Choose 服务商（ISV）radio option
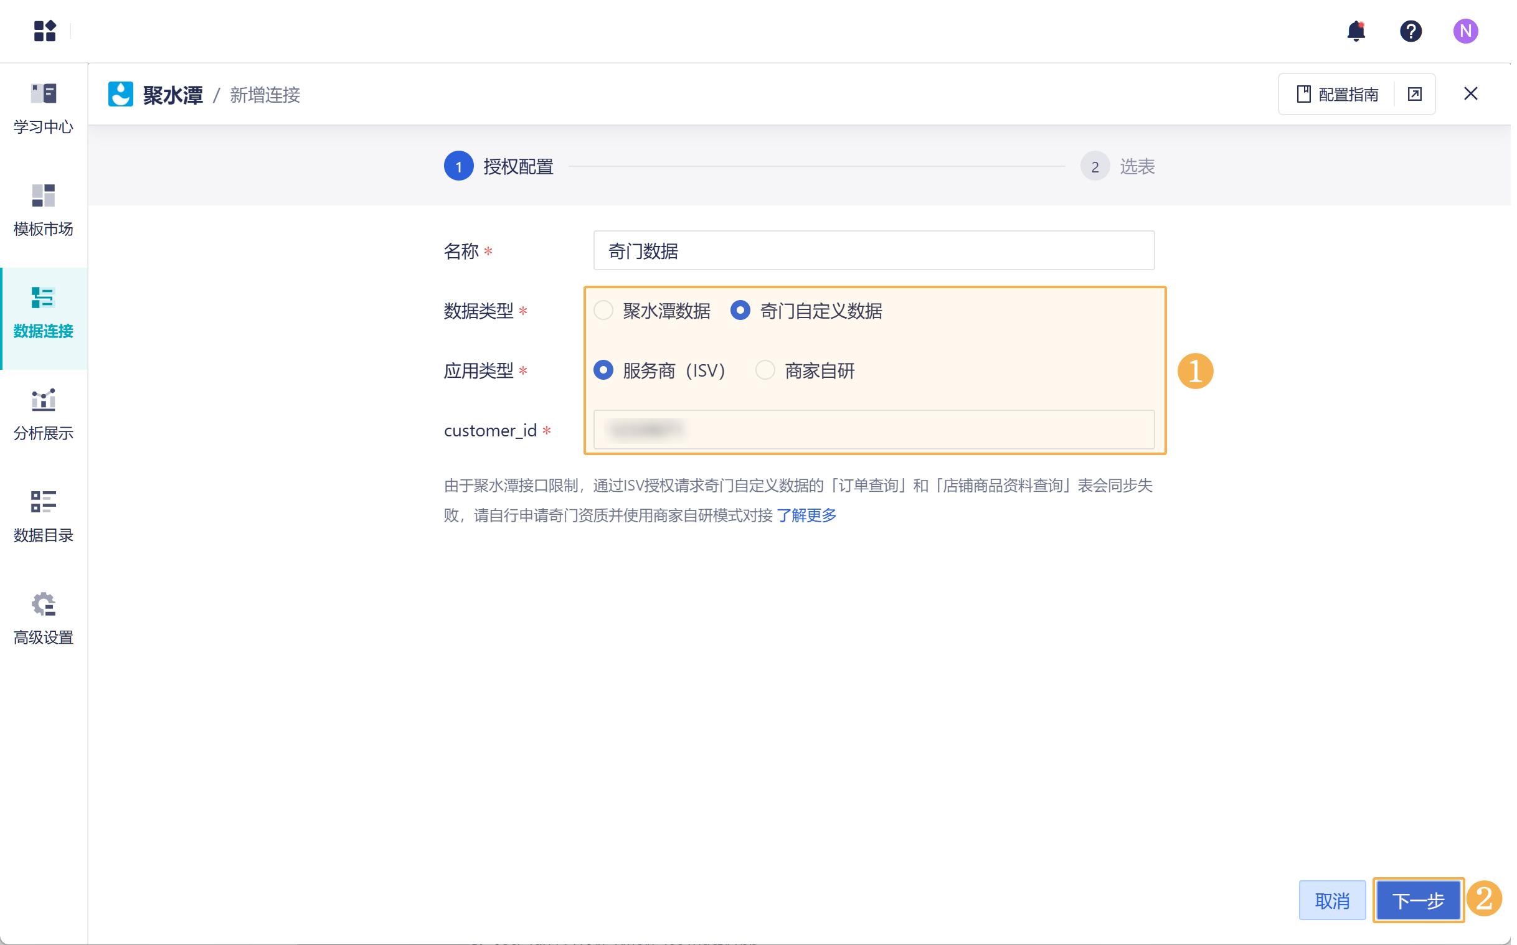Screen dimensions: 1517x945 (x=603, y=370)
